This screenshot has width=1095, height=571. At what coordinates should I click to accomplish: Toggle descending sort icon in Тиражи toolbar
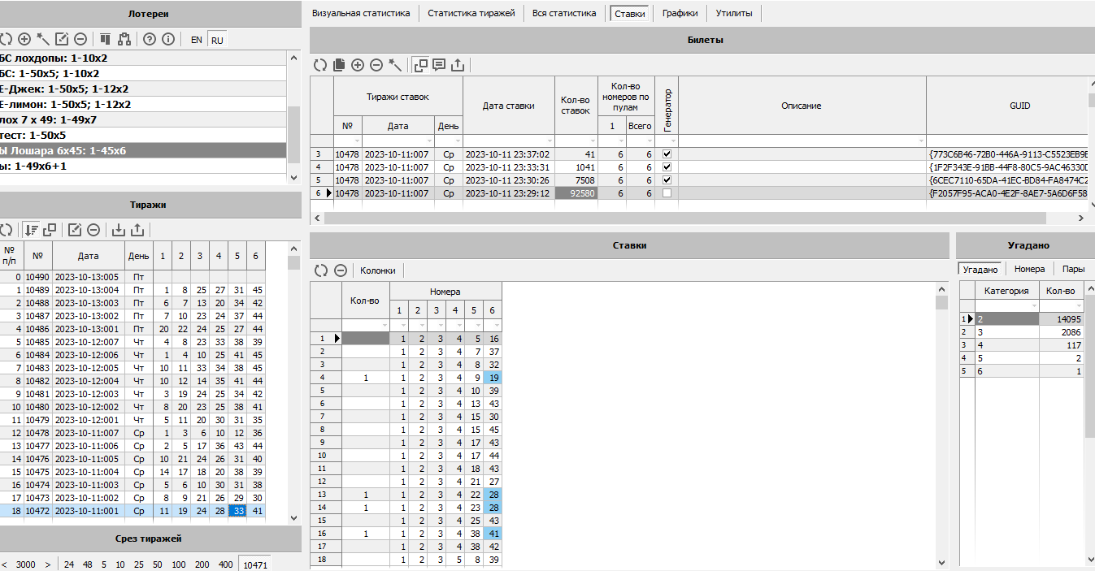click(32, 230)
